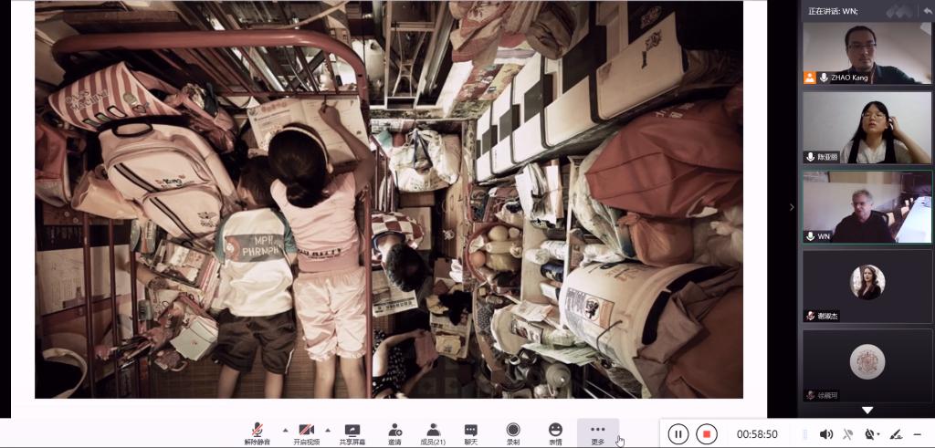This screenshot has height=448, width=935.
Task: Open the invite participants icon
Action: [x=394, y=432]
